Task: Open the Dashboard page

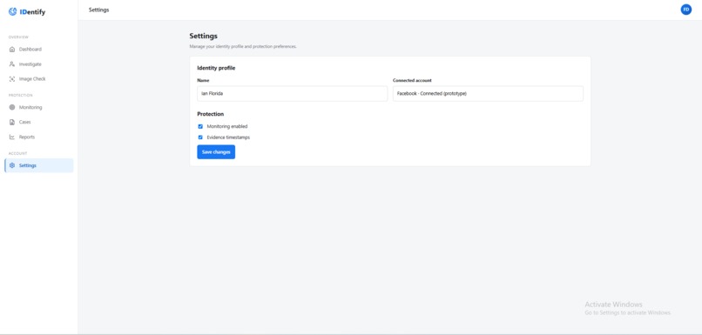Action: (38, 50)
